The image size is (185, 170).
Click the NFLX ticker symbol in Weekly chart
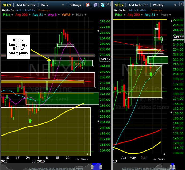pos(119,5)
